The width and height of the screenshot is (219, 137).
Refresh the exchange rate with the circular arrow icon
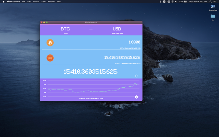pos(137,76)
